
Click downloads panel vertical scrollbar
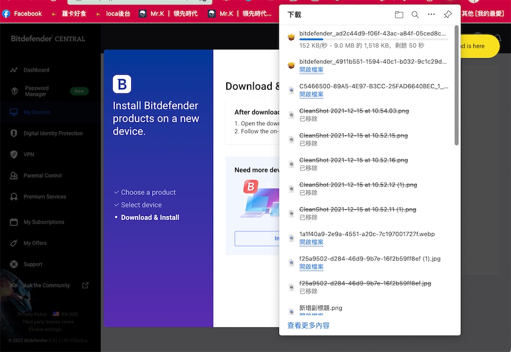click(x=456, y=85)
